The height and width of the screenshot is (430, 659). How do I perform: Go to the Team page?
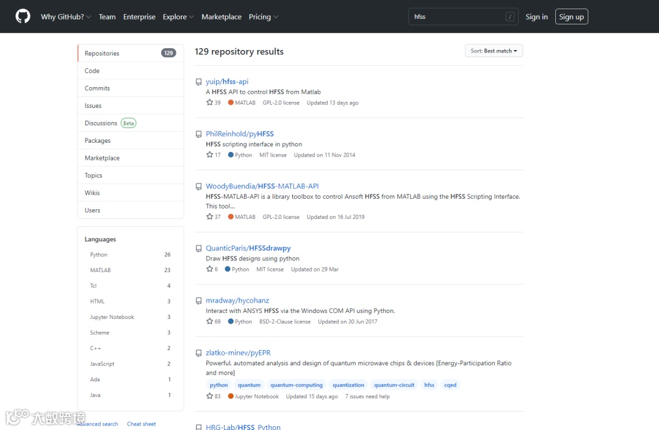(107, 17)
